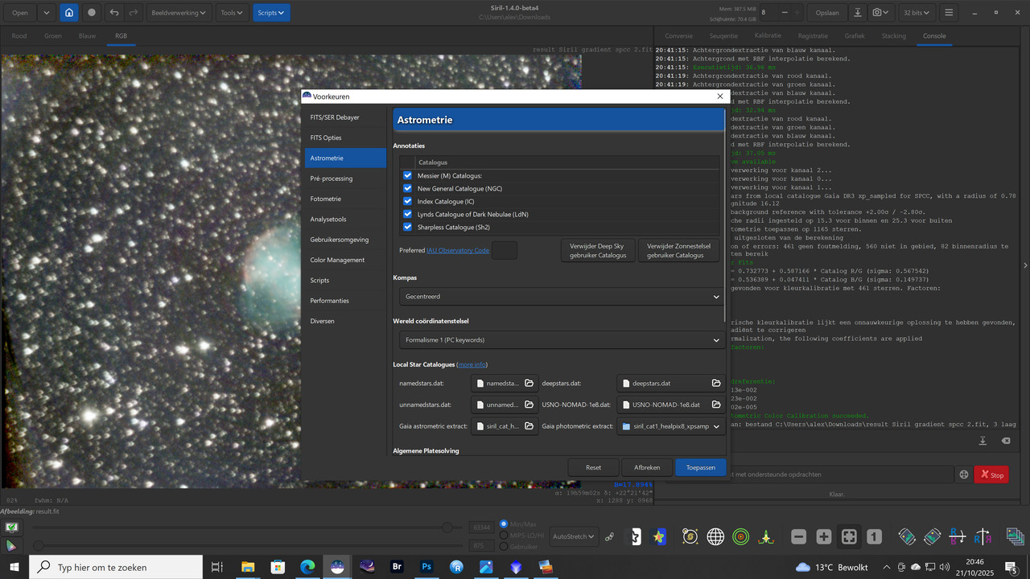Click the undo arrow icon
Screen dimensions: 1030x579
click(x=113, y=13)
